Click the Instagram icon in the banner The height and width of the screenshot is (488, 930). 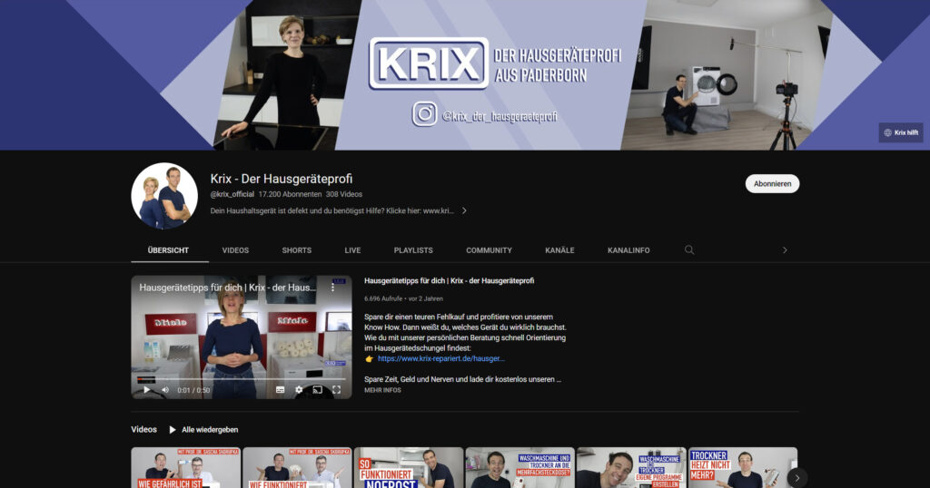425,113
